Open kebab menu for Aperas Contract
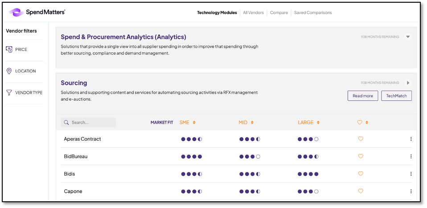Image resolution: width=427 pixels, height=208 pixels. pos(411,139)
